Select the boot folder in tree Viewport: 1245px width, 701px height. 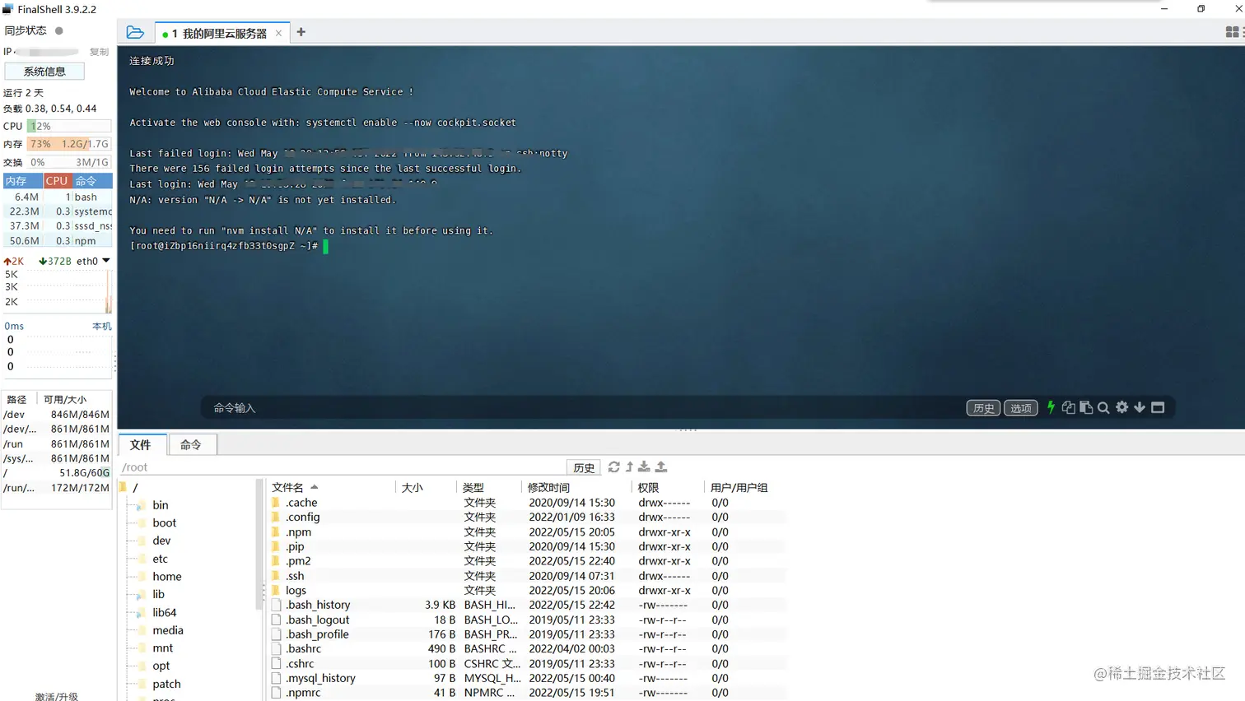pos(164,523)
